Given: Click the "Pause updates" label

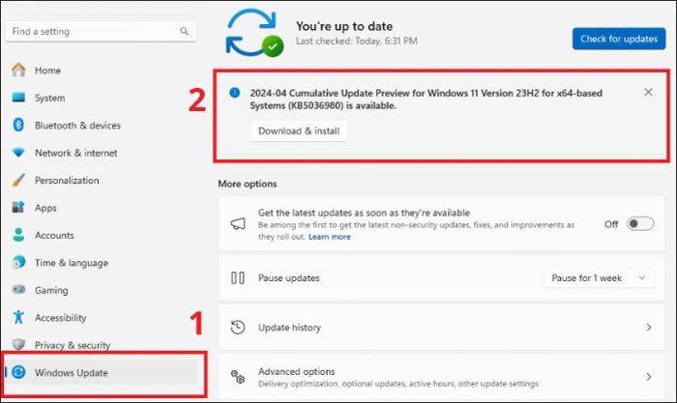Looking at the screenshot, I should [x=289, y=278].
